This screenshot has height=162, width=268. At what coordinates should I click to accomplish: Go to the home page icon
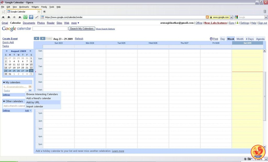31,17
